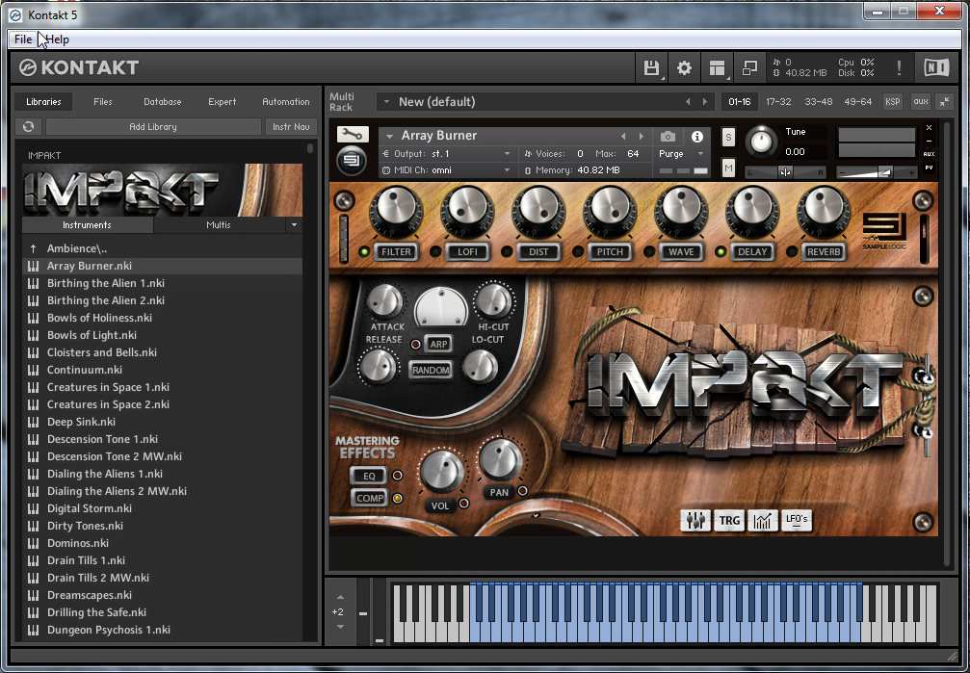
Task: Open the Help menu
Action: pos(58,39)
